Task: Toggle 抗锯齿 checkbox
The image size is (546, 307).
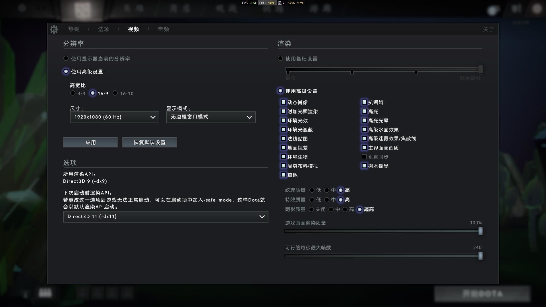Action: pos(364,102)
